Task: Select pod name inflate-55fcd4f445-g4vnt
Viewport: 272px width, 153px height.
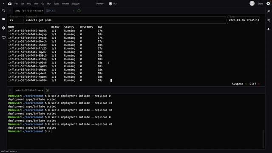Action: tap(27, 73)
